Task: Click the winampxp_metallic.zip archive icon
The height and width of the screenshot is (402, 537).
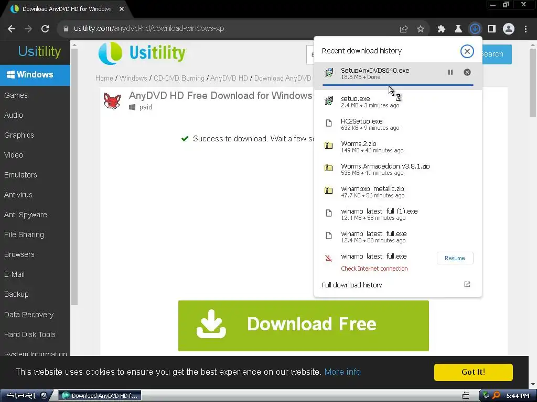Action: coord(329,191)
